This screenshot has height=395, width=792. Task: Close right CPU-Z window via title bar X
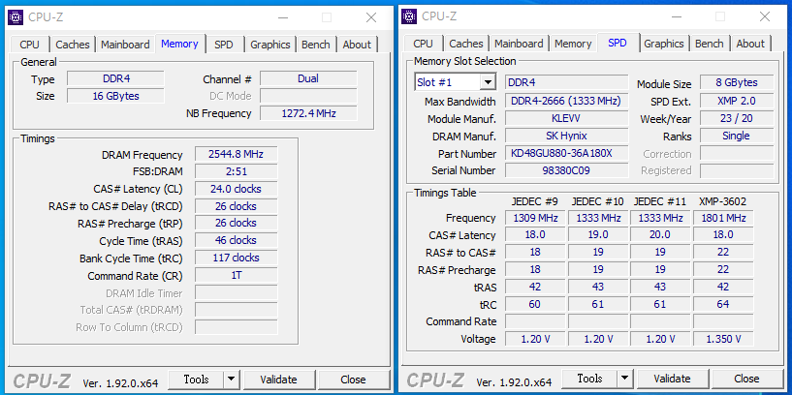pyautogui.click(x=765, y=16)
